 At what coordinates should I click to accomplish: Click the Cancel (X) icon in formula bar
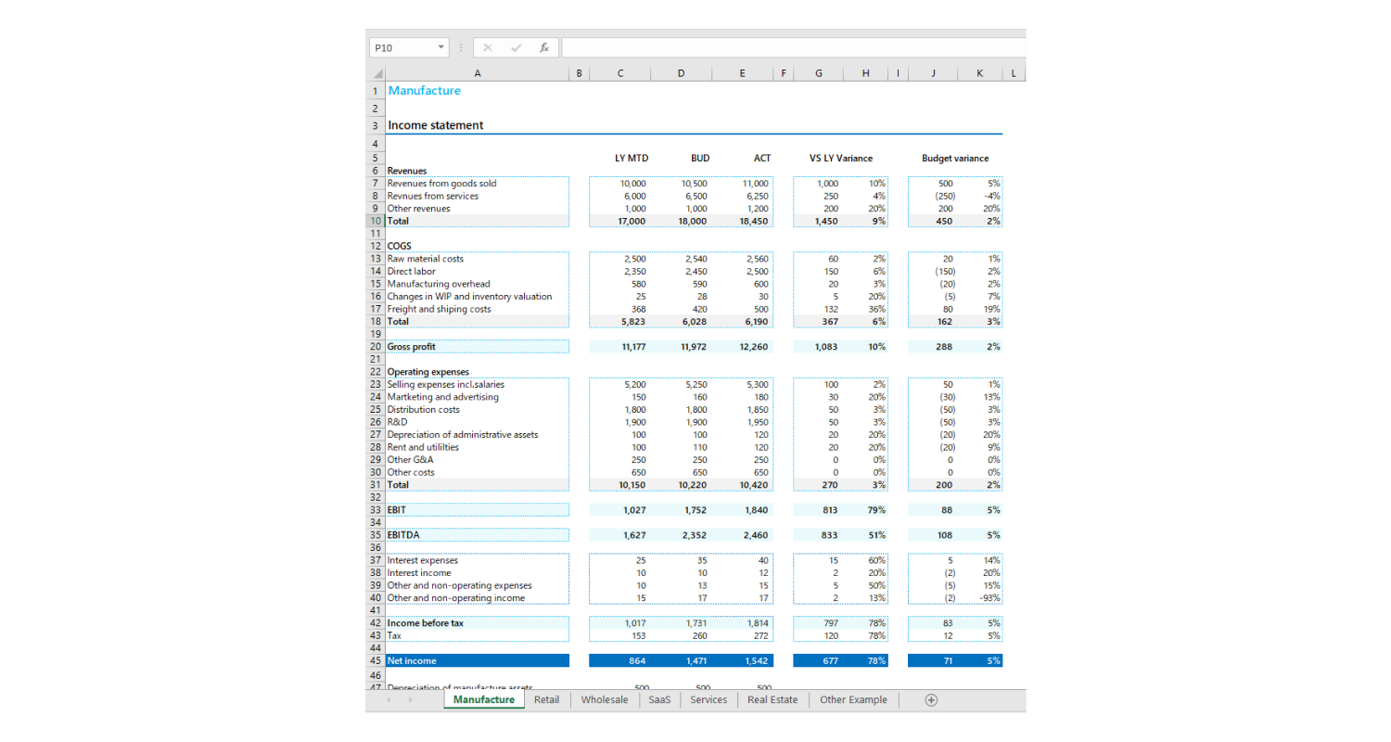pos(488,47)
